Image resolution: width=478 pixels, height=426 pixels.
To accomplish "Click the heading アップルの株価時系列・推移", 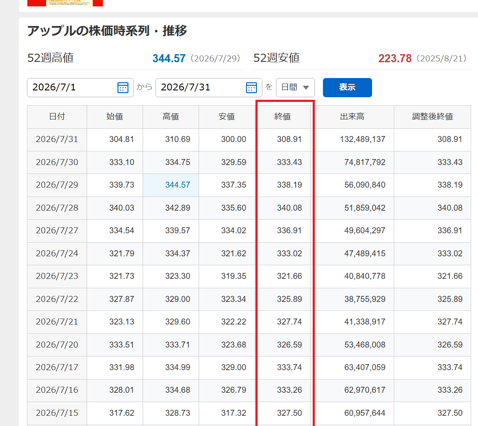I will point(107,31).
